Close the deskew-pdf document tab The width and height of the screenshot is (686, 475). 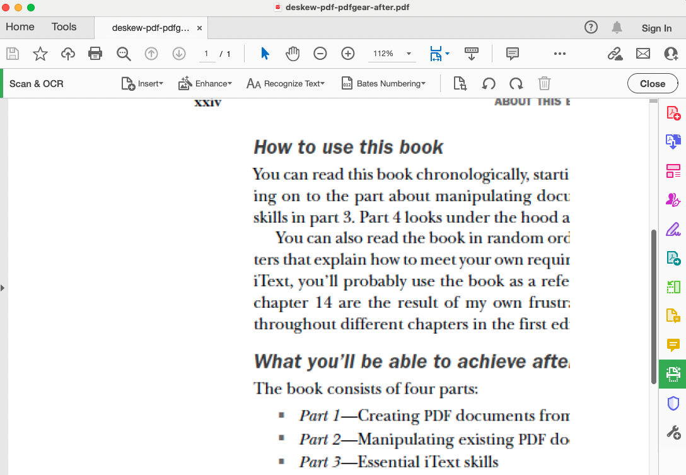click(x=199, y=28)
